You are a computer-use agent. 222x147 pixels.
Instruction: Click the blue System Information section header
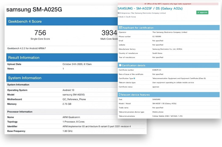pyautogui.click(x=25, y=78)
